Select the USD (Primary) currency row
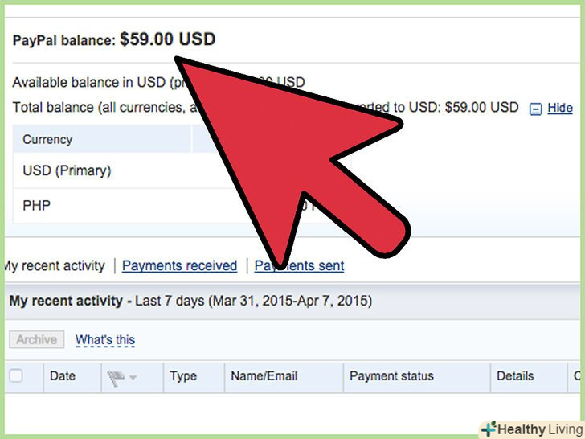 [x=67, y=170]
